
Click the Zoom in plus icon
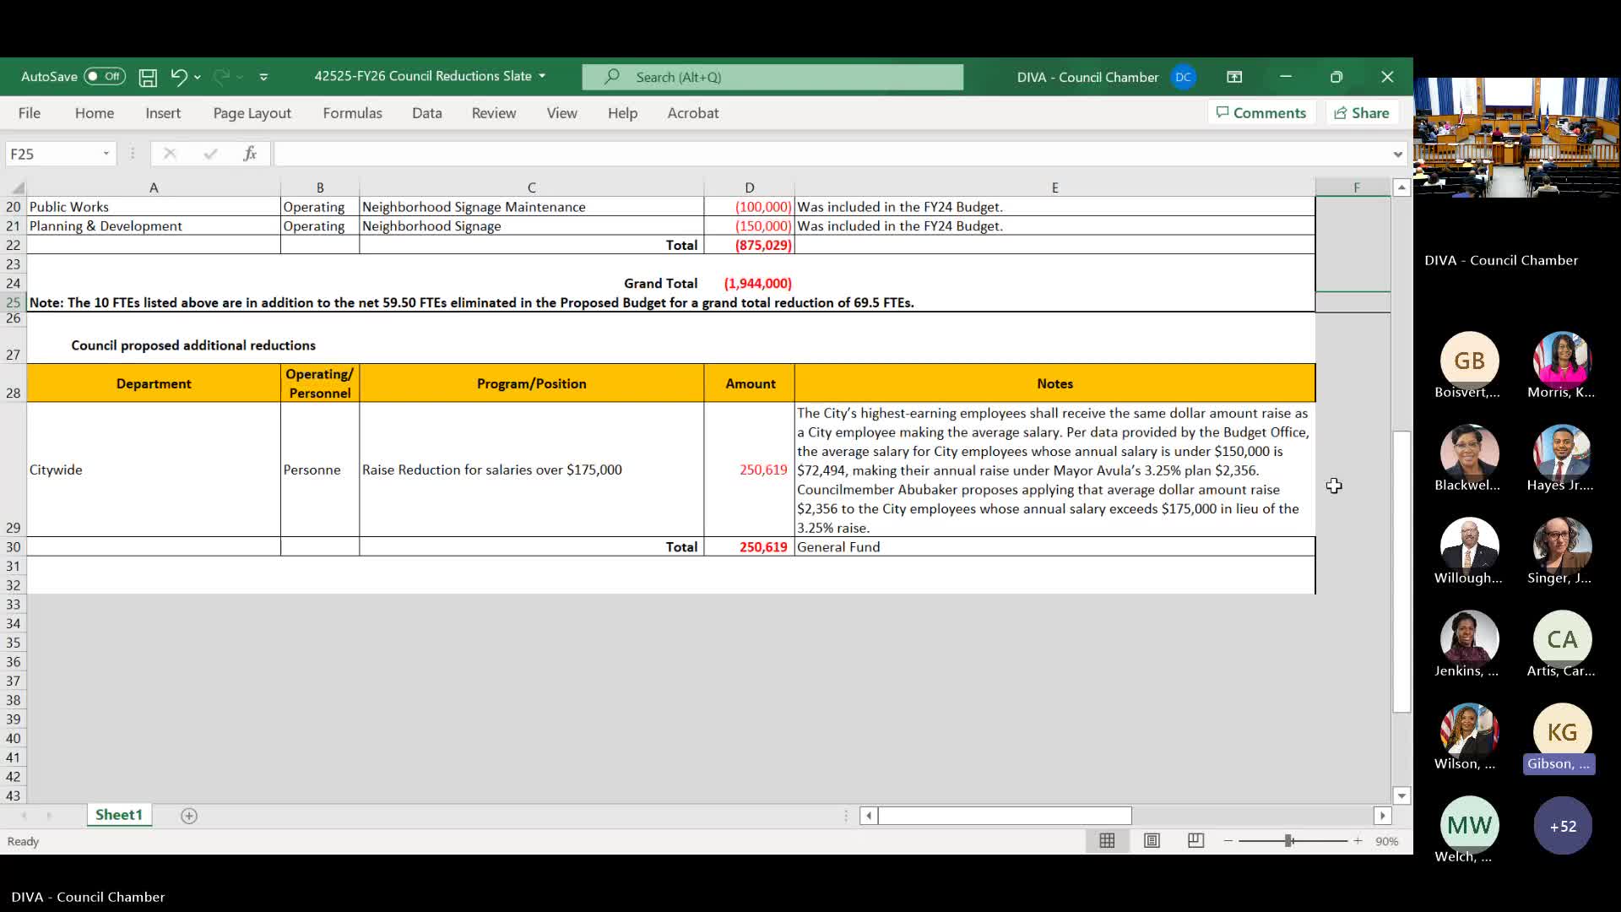[1358, 841]
